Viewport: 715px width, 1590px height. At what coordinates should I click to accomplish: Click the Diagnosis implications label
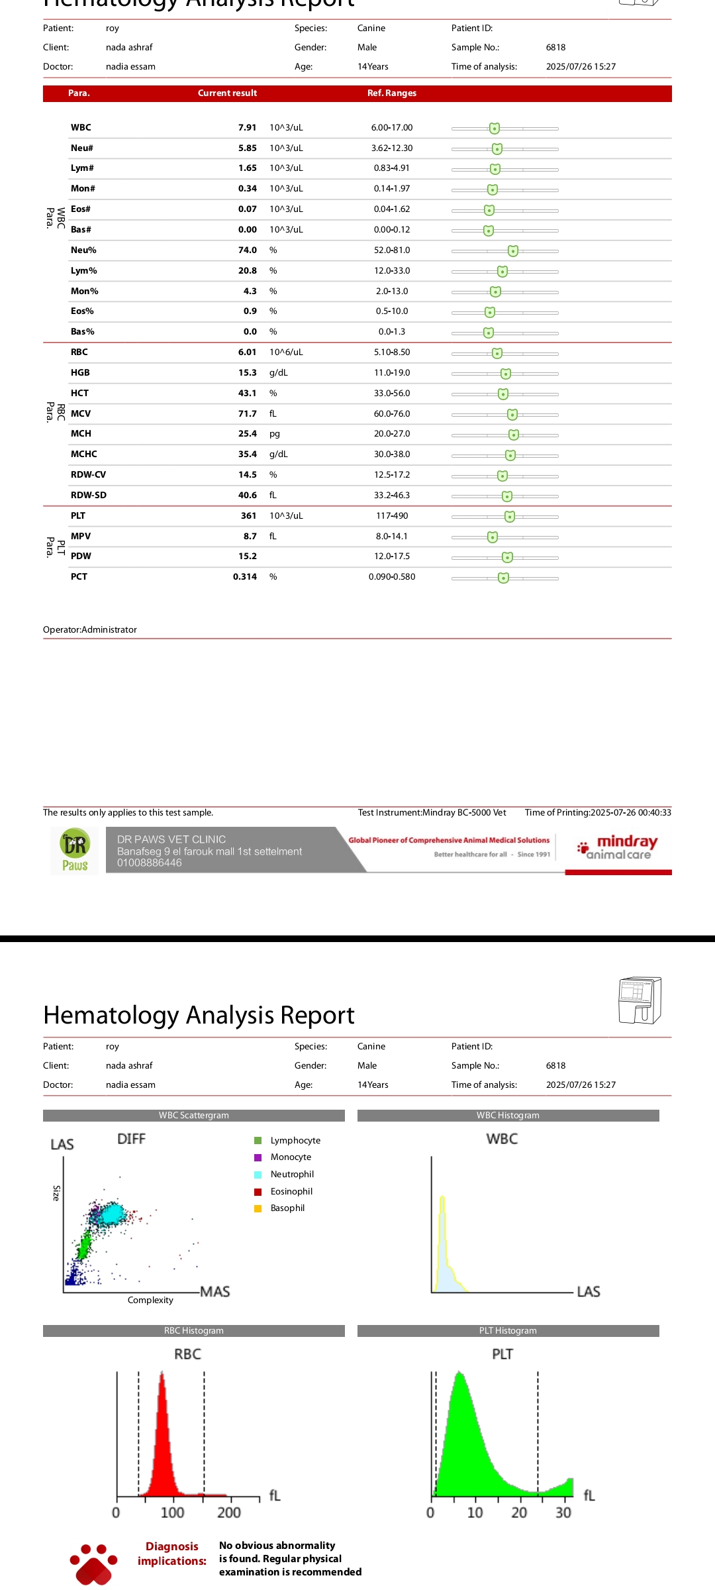171,1554
